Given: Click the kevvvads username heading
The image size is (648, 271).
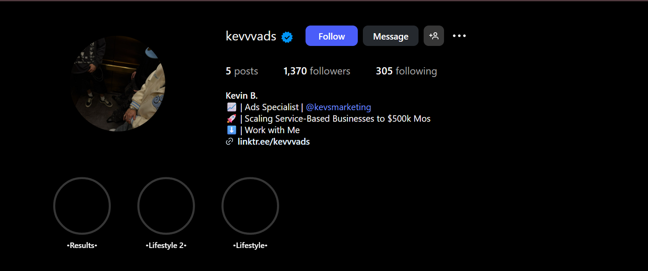Looking at the screenshot, I should [x=250, y=36].
